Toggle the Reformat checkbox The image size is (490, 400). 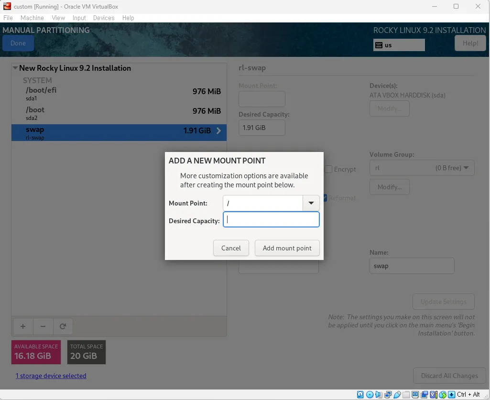pyautogui.click(x=326, y=198)
